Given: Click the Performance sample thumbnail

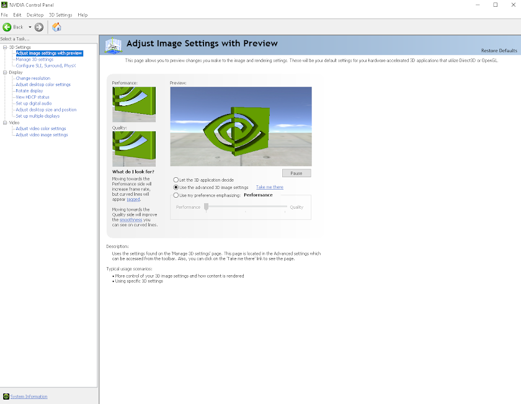Looking at the screenshot, I should point(134,104).
